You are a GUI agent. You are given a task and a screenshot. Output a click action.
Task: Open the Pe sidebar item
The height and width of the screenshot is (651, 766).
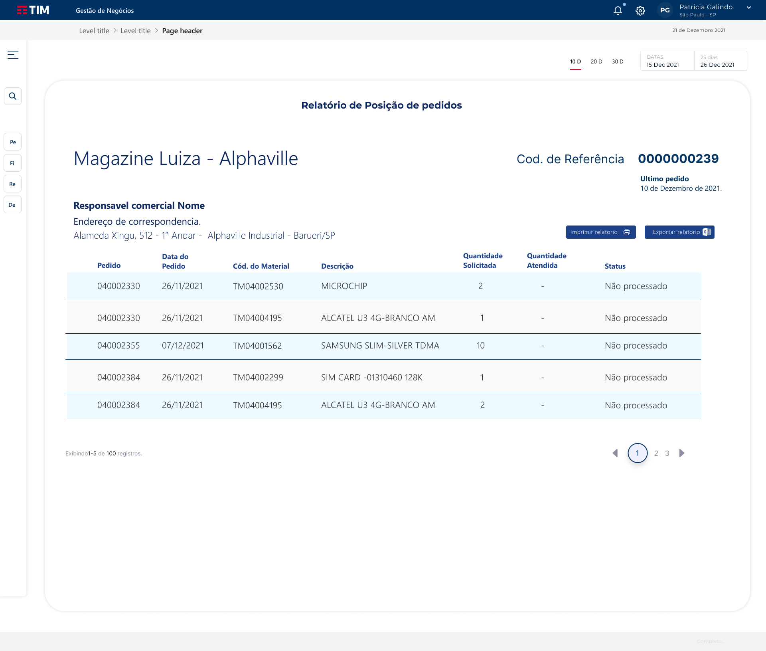13,142
